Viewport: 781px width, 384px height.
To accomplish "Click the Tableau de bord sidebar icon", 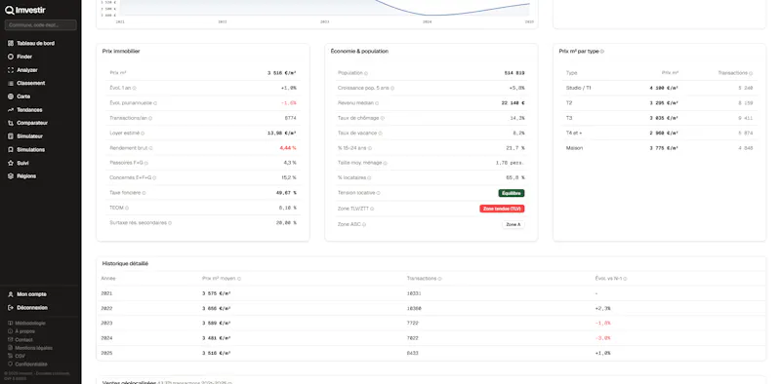I will 11,43.
